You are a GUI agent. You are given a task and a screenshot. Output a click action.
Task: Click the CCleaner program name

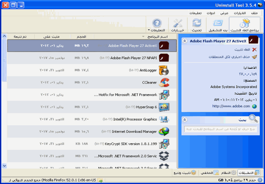149,82
